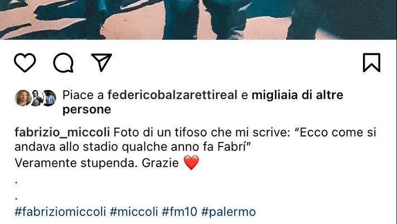This screenshot has height=224, width=397.
Task: Like the post with the heart icon
Action: point(25,62)
